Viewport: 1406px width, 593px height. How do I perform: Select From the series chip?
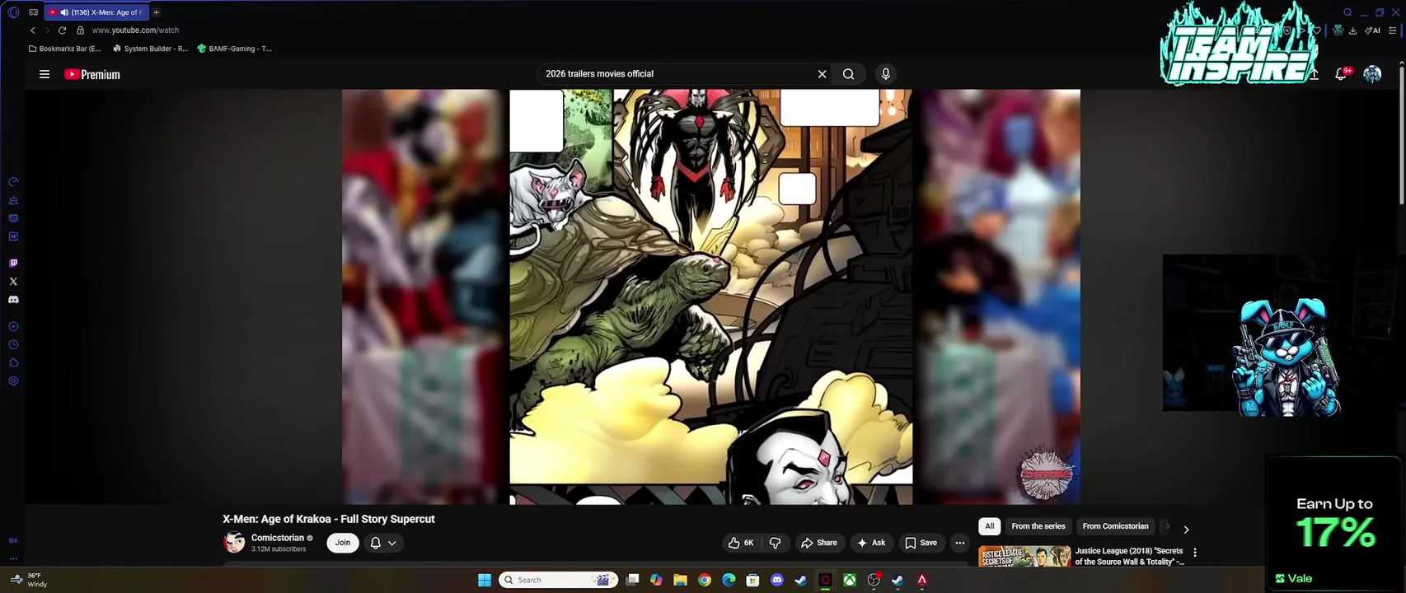pyautogui.click(x=1038, y=526)
